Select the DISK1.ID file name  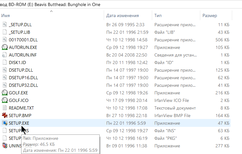17,62
